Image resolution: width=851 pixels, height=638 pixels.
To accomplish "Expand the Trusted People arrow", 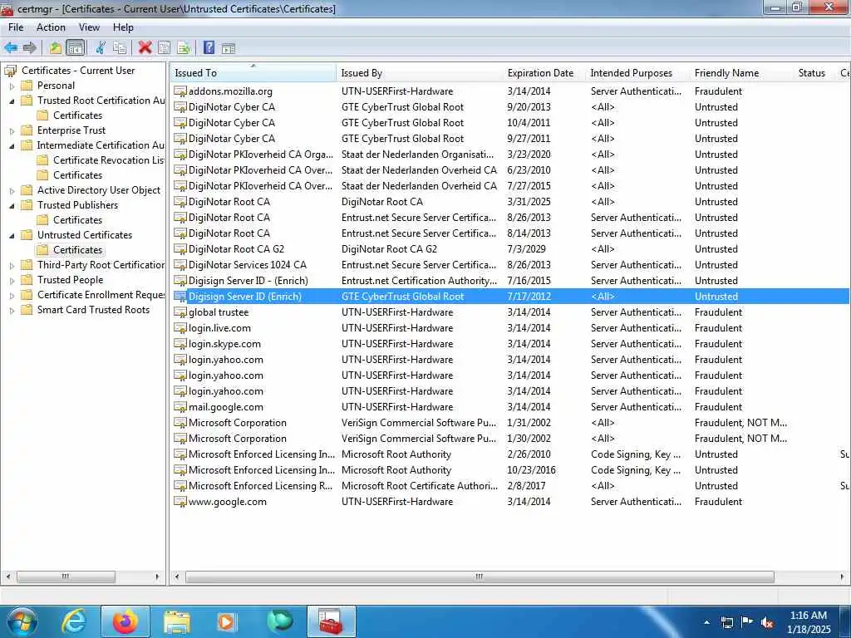I will 12,281.
